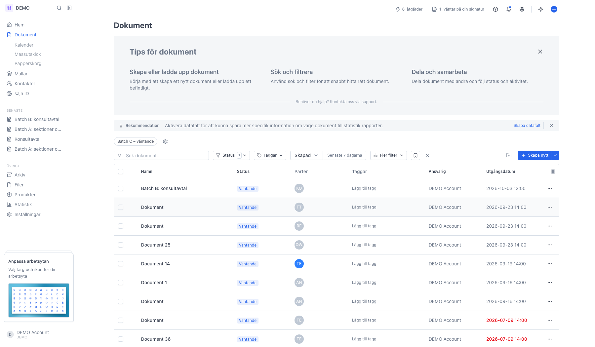The width and height of the screenshot is (595, 347).
Task: Open view settings gear beside Batch C
Action: click(165, 141)
